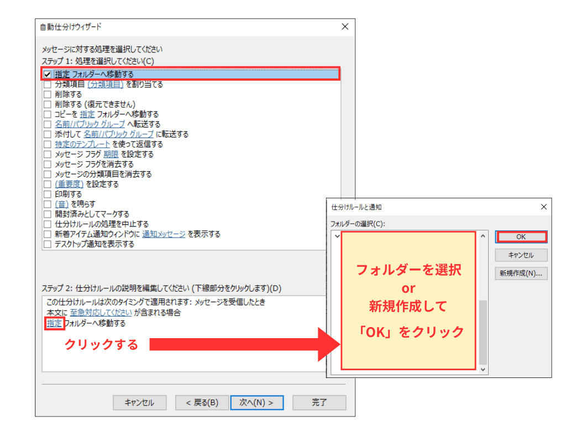The width and height of the screenshot is (566, 442).
Task: Enable the 削除する checkbox
Action: tap(47, 94)
